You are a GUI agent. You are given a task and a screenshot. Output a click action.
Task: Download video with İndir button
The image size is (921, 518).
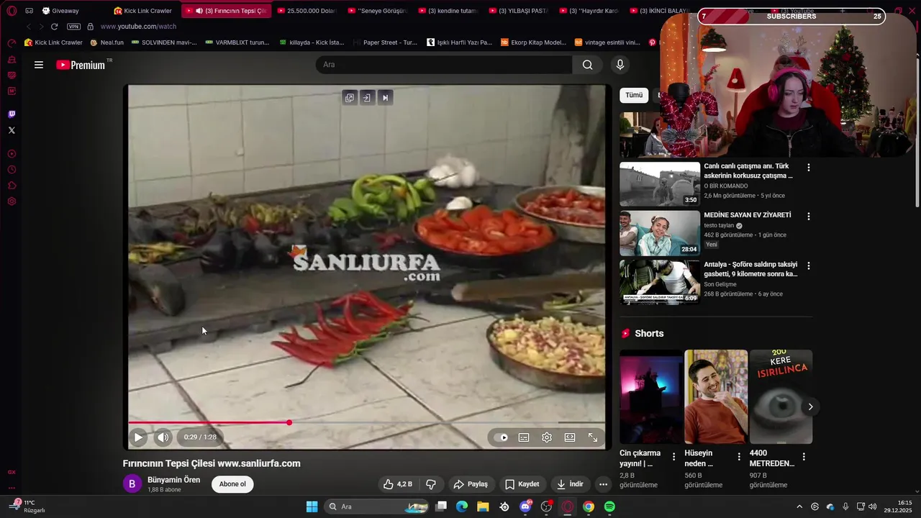tap(570, 484)
